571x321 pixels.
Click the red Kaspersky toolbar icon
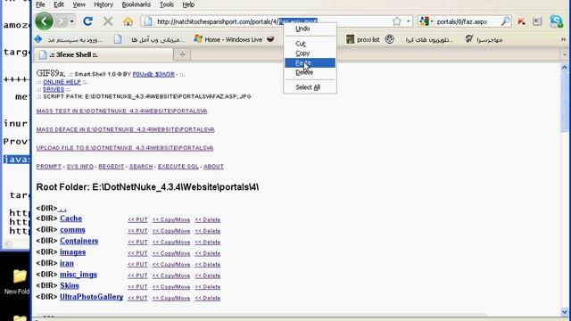click(x=521, y=21)
